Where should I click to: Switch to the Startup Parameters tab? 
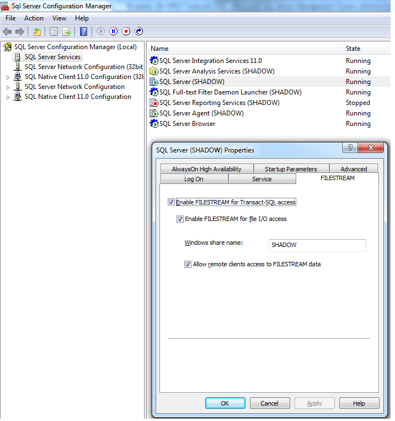[291, 169]
